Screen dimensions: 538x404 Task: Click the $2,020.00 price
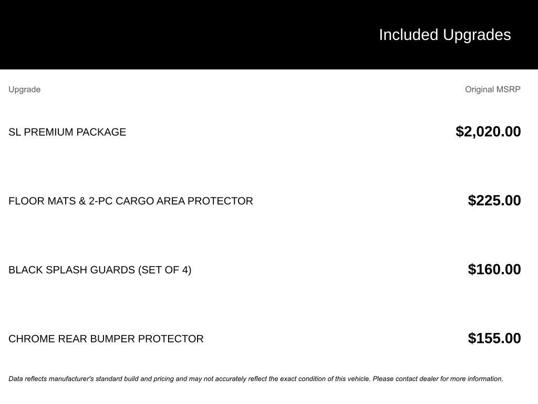(488, 132)
